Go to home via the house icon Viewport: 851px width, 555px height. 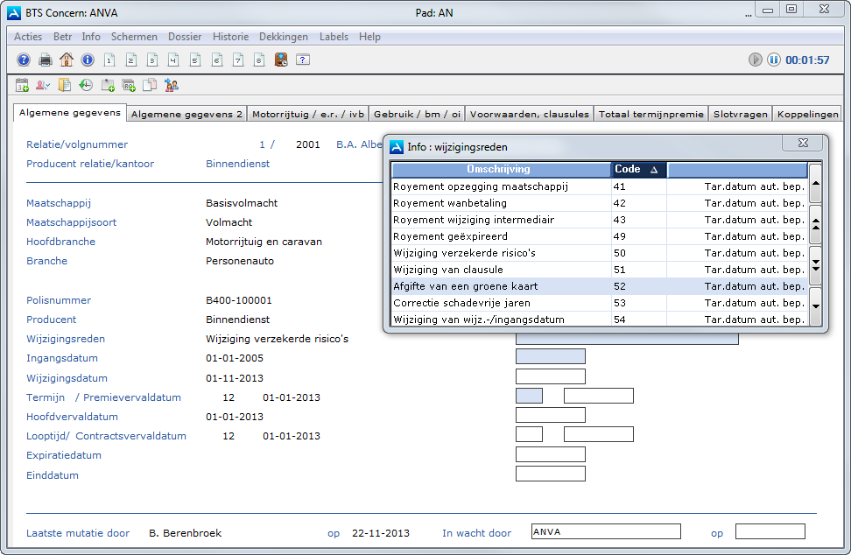(67, 60)
